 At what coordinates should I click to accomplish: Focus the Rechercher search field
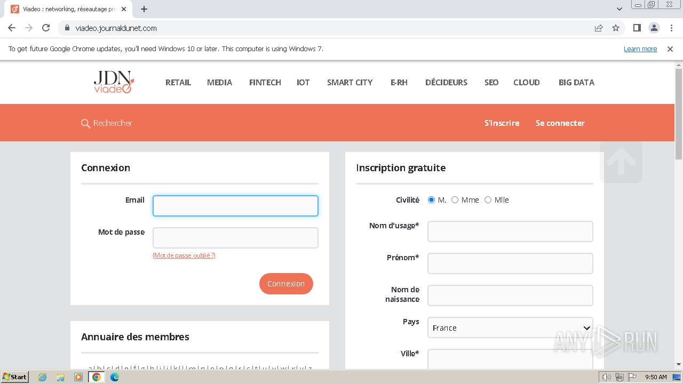[x=113, y=123]
